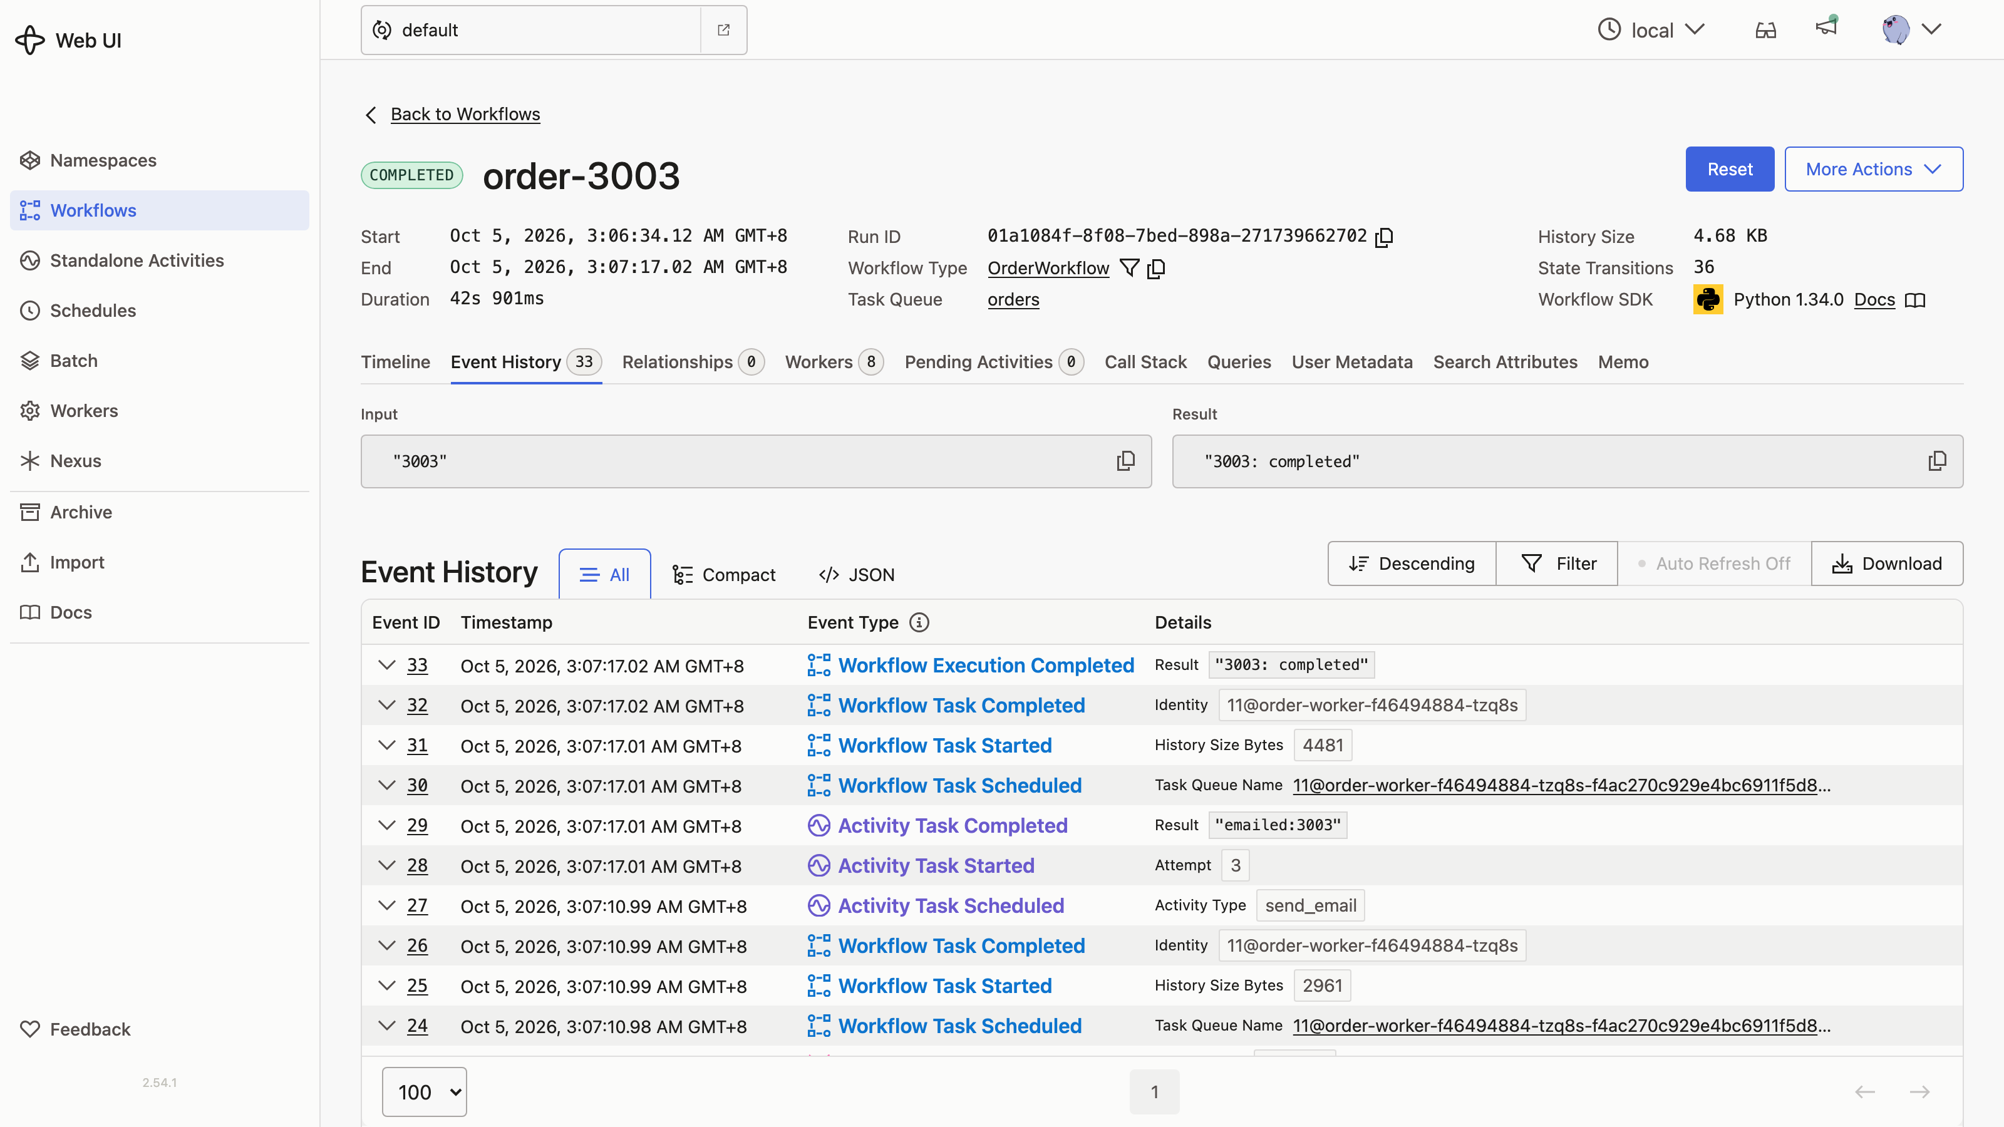The height and width of the screenshot is (1127, 2004).
Task: Download the event history
Action: click(1886, 563)
